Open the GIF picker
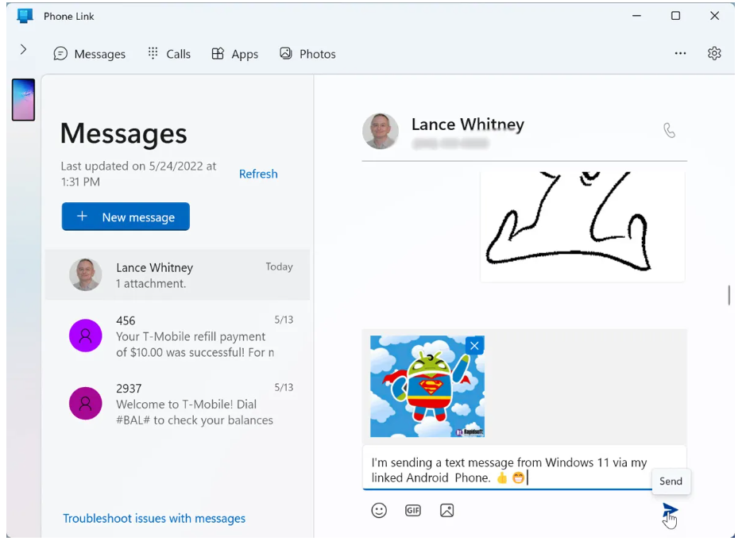This screenshot has height=556, width=746. pos(413,511)
